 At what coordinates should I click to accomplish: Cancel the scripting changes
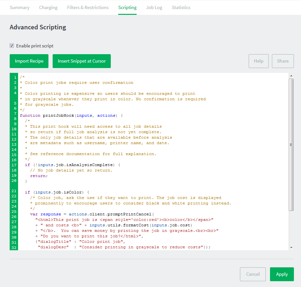(x=253, y=274)
